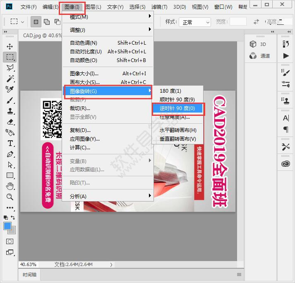Select the Hand tool
The image size is (295, 283).
[x=10, y=186]
